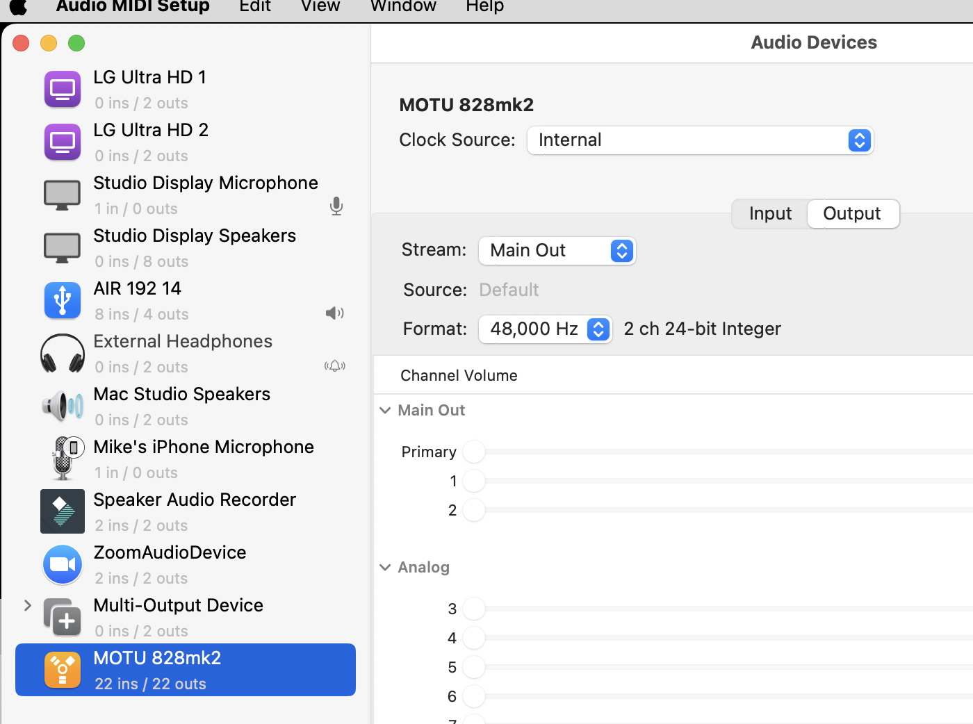Open the Format 48,000 Hz dropdown
This screenshot has height=724, width=973.
pyautogui.click(x=545, y=329)
